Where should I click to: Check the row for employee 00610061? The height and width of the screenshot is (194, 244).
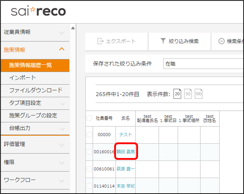pos(89,169)
